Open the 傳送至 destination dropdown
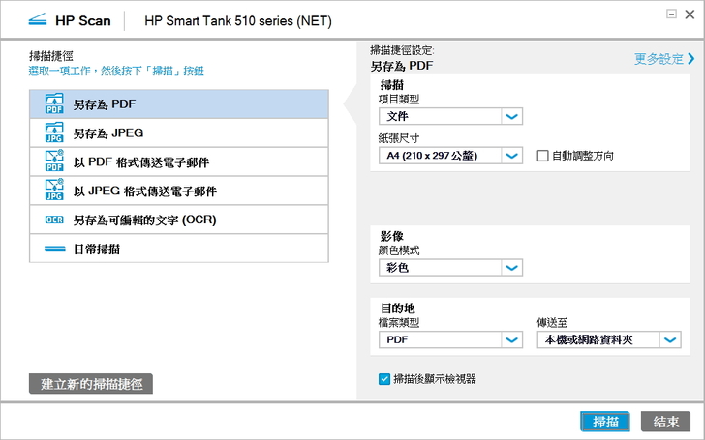The image size is (705, 440). click(x=670, y=339)
